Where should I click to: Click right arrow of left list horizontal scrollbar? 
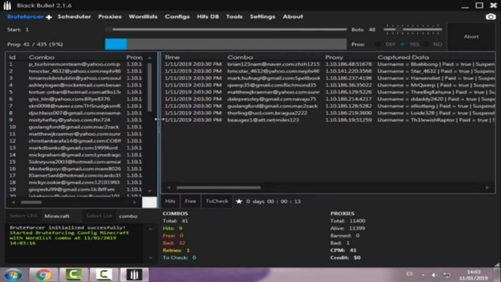(x=135, y=202)
